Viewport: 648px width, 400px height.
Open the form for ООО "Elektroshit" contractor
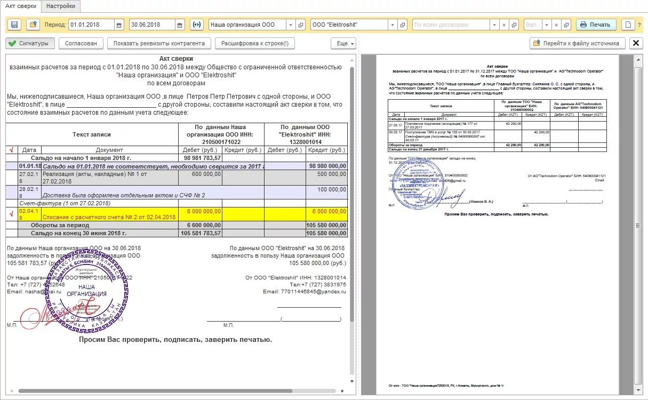pyautogui.click(x=403, y=25)
